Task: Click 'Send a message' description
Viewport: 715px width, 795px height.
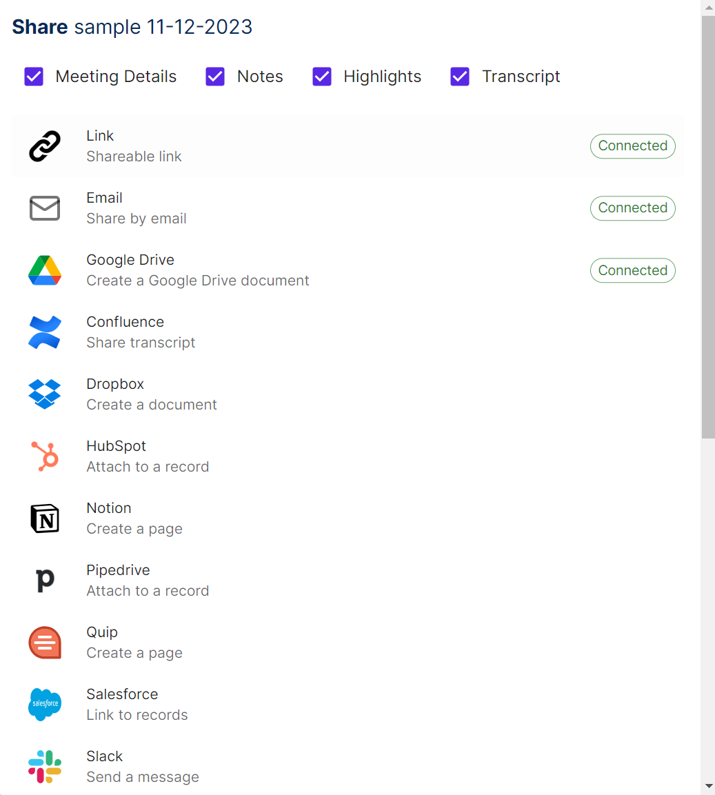Action: (143, 777)
